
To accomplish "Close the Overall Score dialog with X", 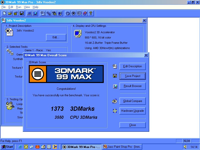I will (x=146, y=55).
